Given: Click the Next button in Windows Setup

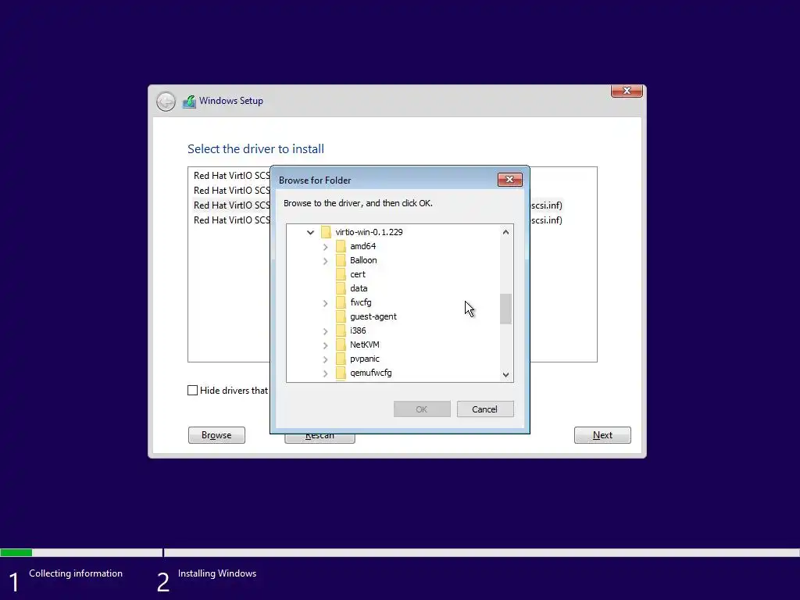Looking at the screenshot, I should [x=602, y=435].
